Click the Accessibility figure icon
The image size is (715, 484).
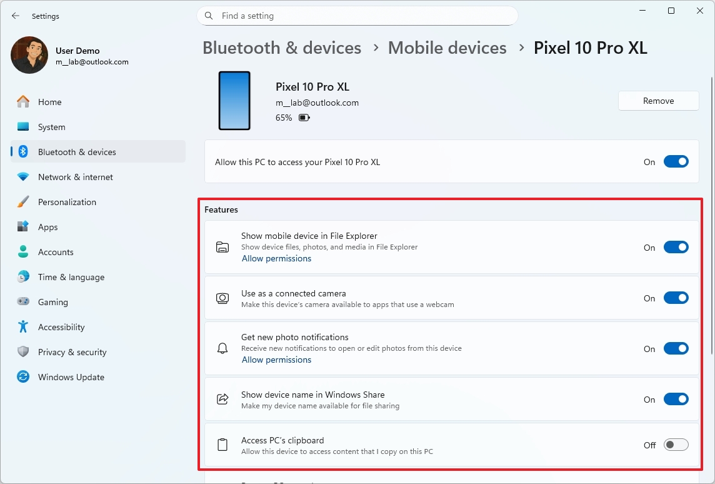click(23, 327)
